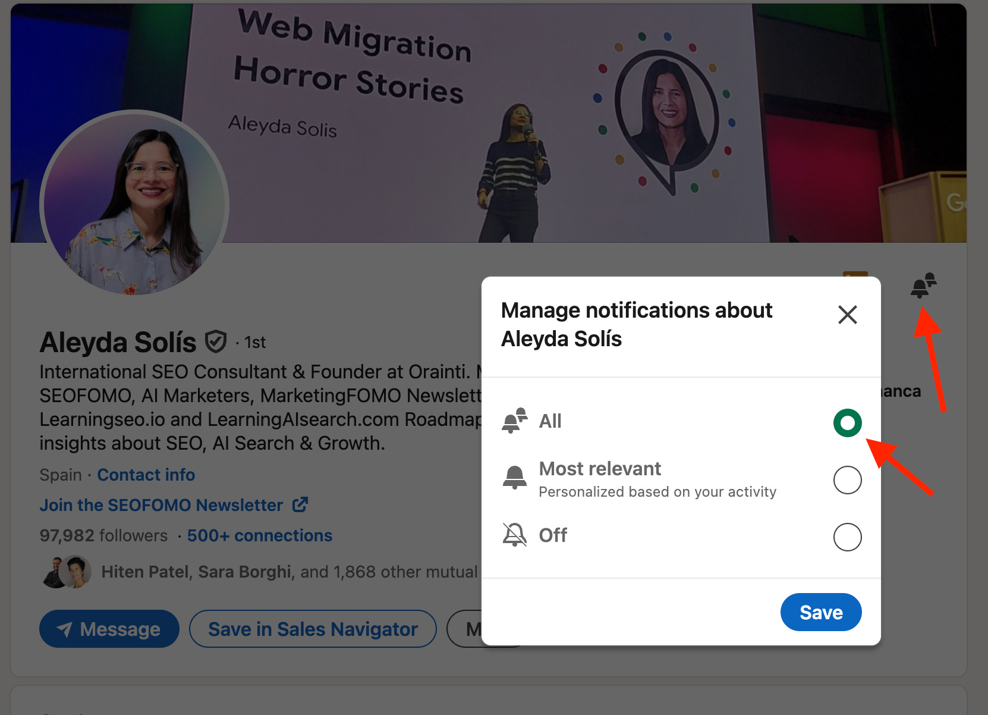Select the Most relevant radio button
Viewport: 988px width, 715px height.
[x=847, y=480]
